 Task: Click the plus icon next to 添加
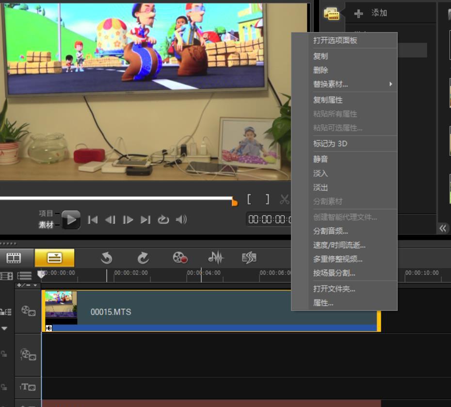click(358, 14)
